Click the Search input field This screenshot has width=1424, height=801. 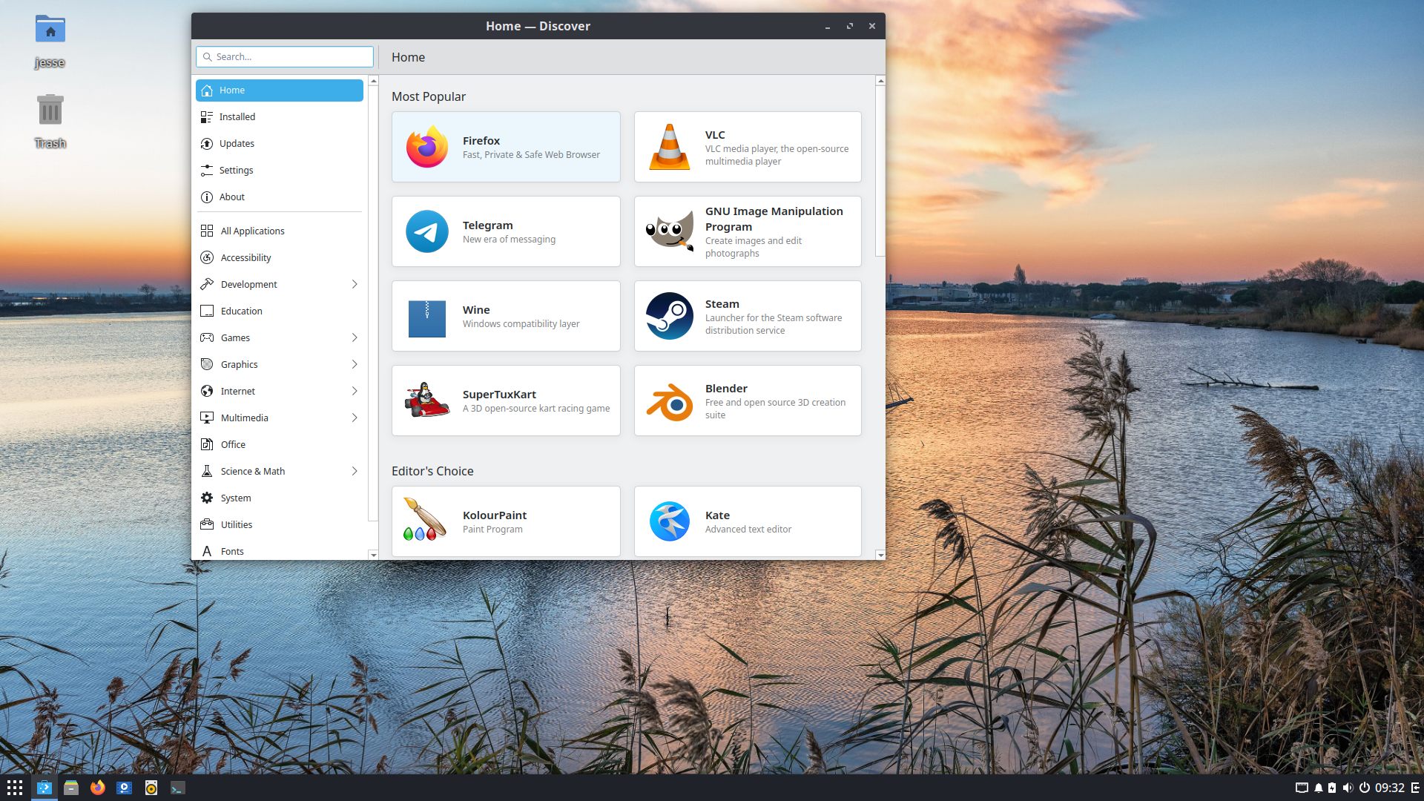[x=285, y=57]
